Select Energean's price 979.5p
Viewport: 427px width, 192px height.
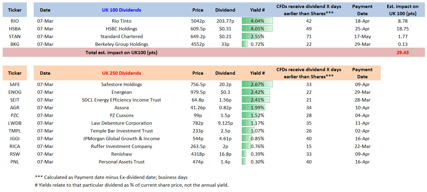(x=198, y=92)
